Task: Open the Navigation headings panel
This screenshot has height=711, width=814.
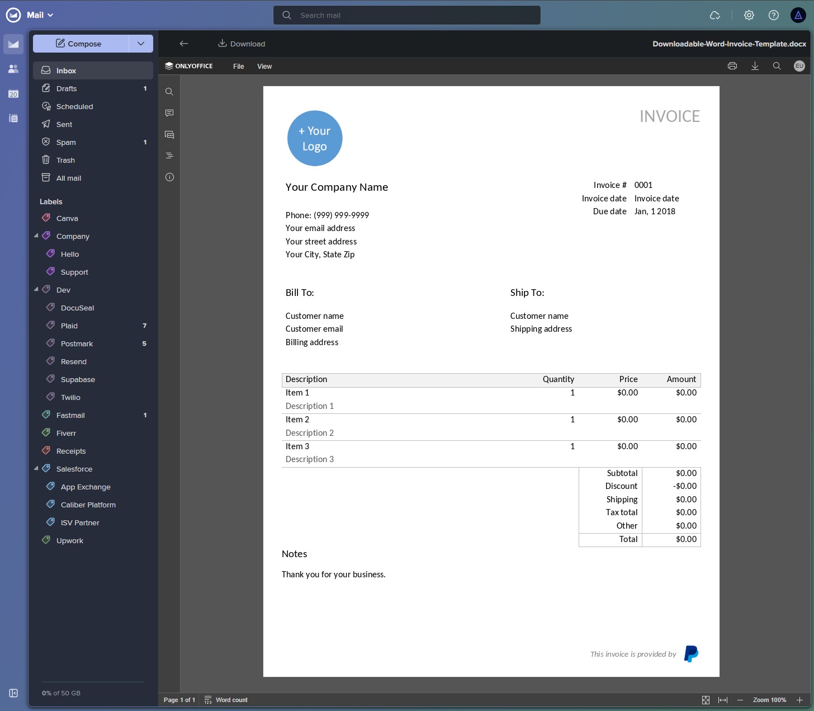Action: click(x=169, y=156)
